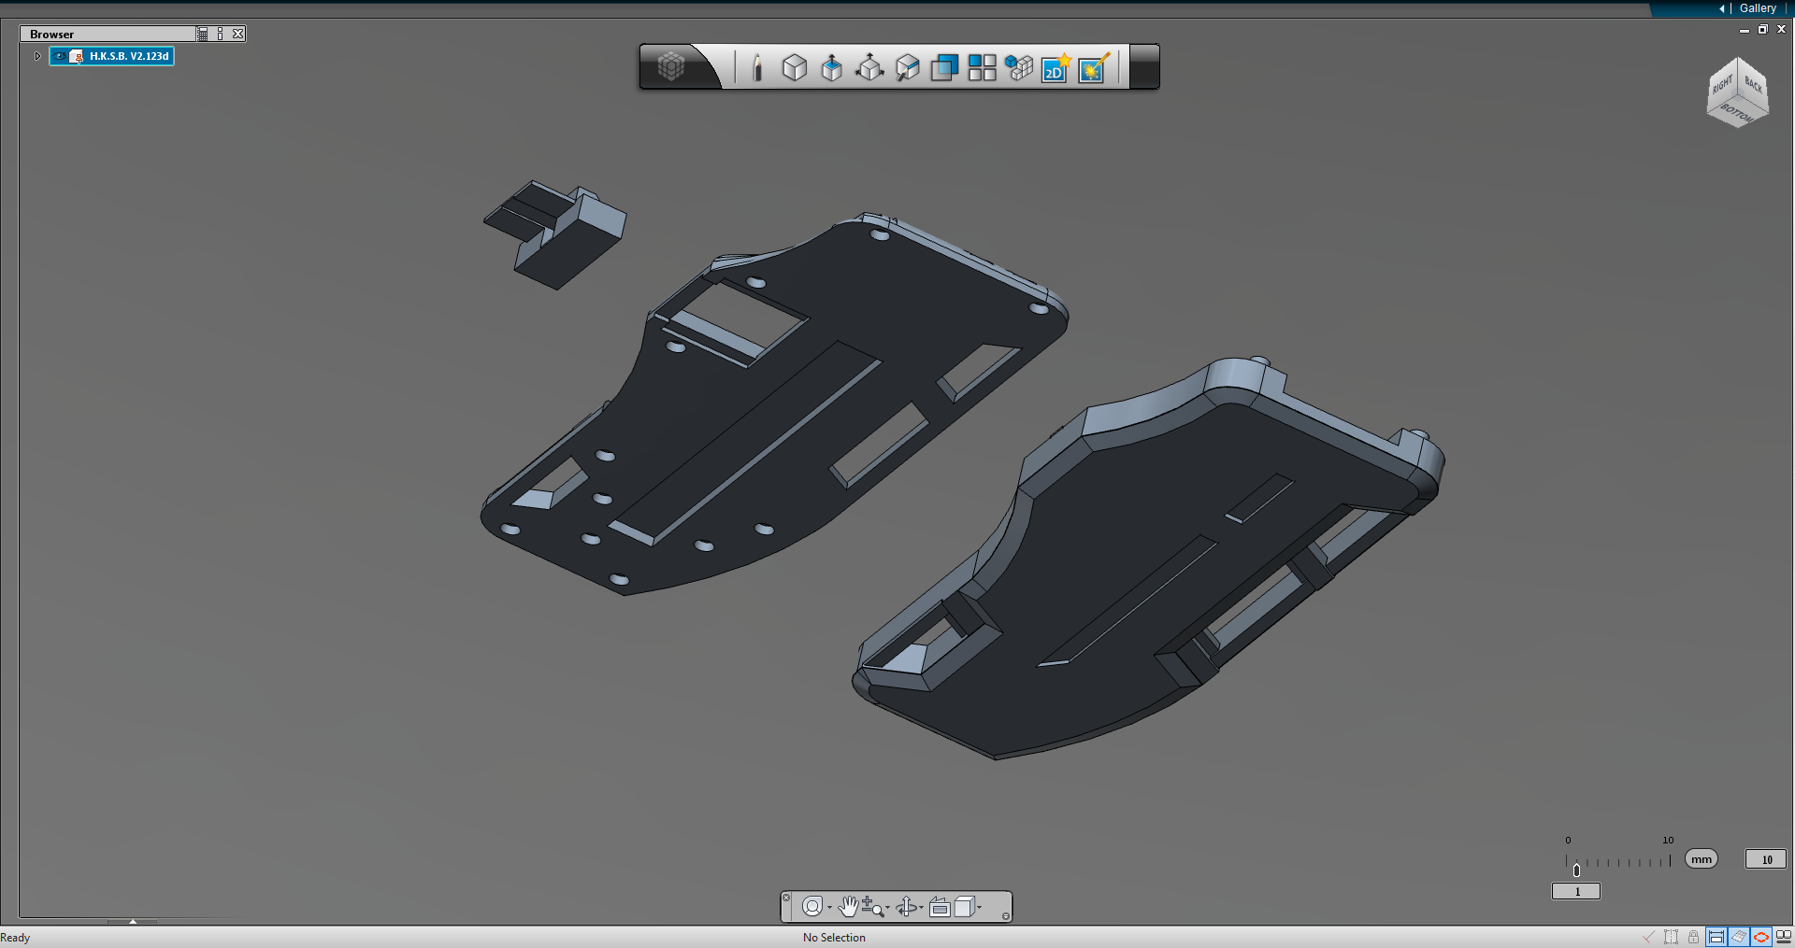Select the Construct extrude tool
The image size is (1795, 948).
tap(831, 67)
